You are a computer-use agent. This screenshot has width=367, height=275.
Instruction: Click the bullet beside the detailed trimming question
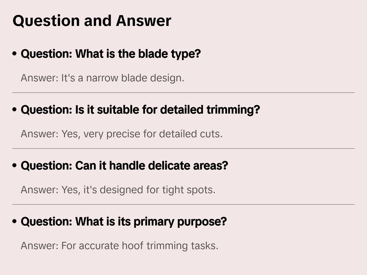pos(15,110)
